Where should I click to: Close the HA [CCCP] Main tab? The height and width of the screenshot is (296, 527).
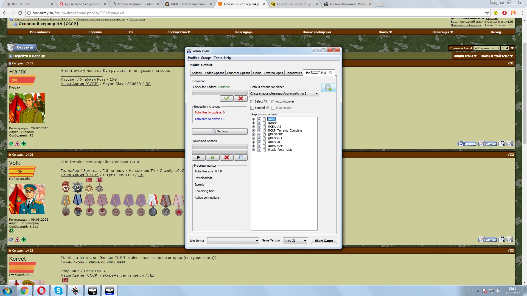[x=330, y=73]
